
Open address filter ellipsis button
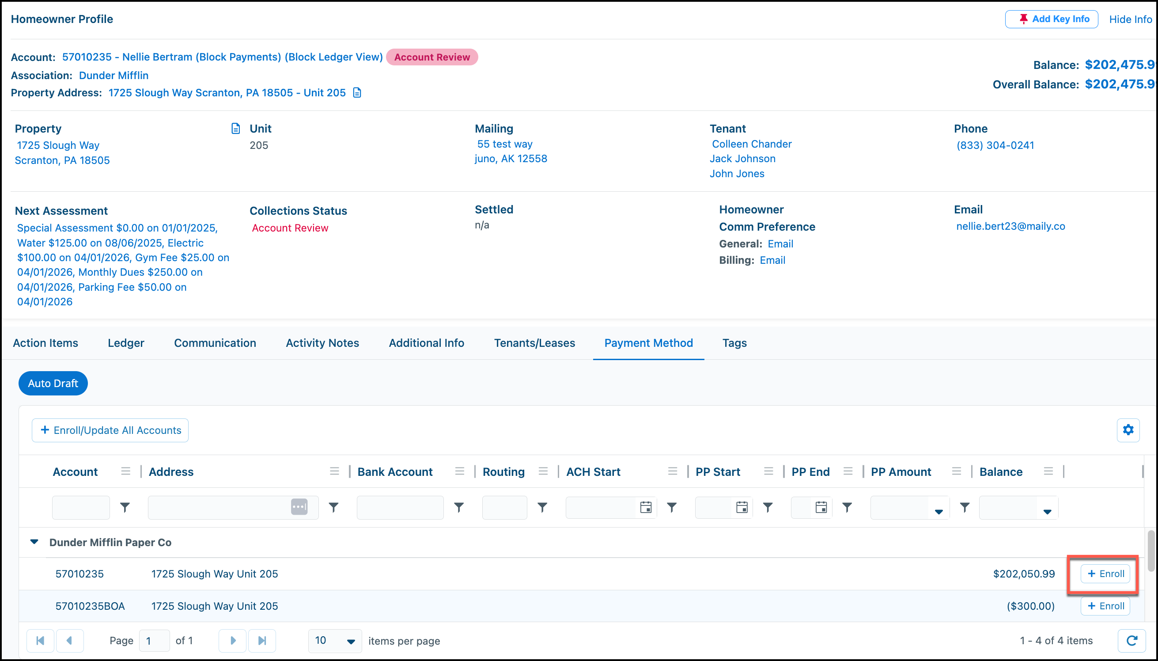299,507
